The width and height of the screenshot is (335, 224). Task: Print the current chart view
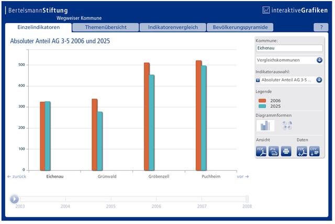coord(286,151)
